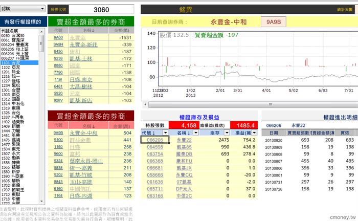The image size is (358, 221).
Task: Click the stock list scrollbar thumb
Action: click(41, 43)
